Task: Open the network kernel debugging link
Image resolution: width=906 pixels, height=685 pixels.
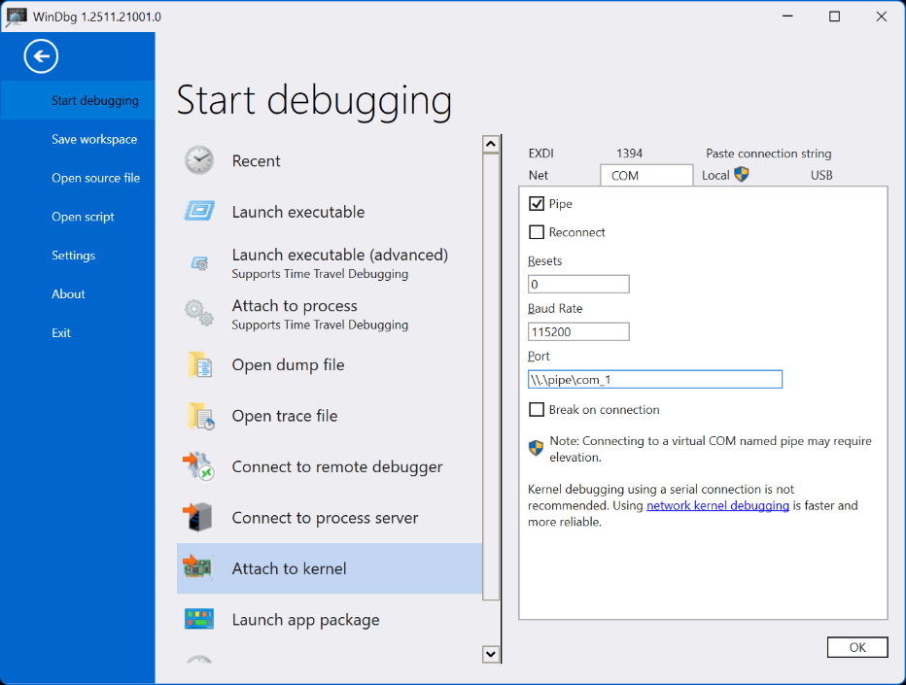Action: [x=717, y=505]
